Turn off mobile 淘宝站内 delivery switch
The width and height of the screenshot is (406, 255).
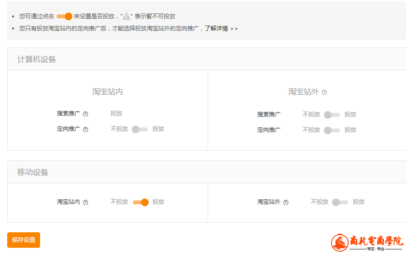point(140,202)
